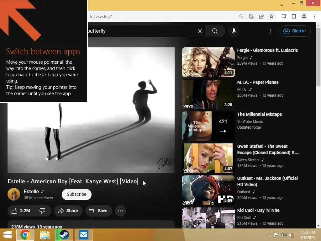Open Mail app from taskbar
Image resolution: width=321 pixels, height=241 pixels.
(83, 235)
